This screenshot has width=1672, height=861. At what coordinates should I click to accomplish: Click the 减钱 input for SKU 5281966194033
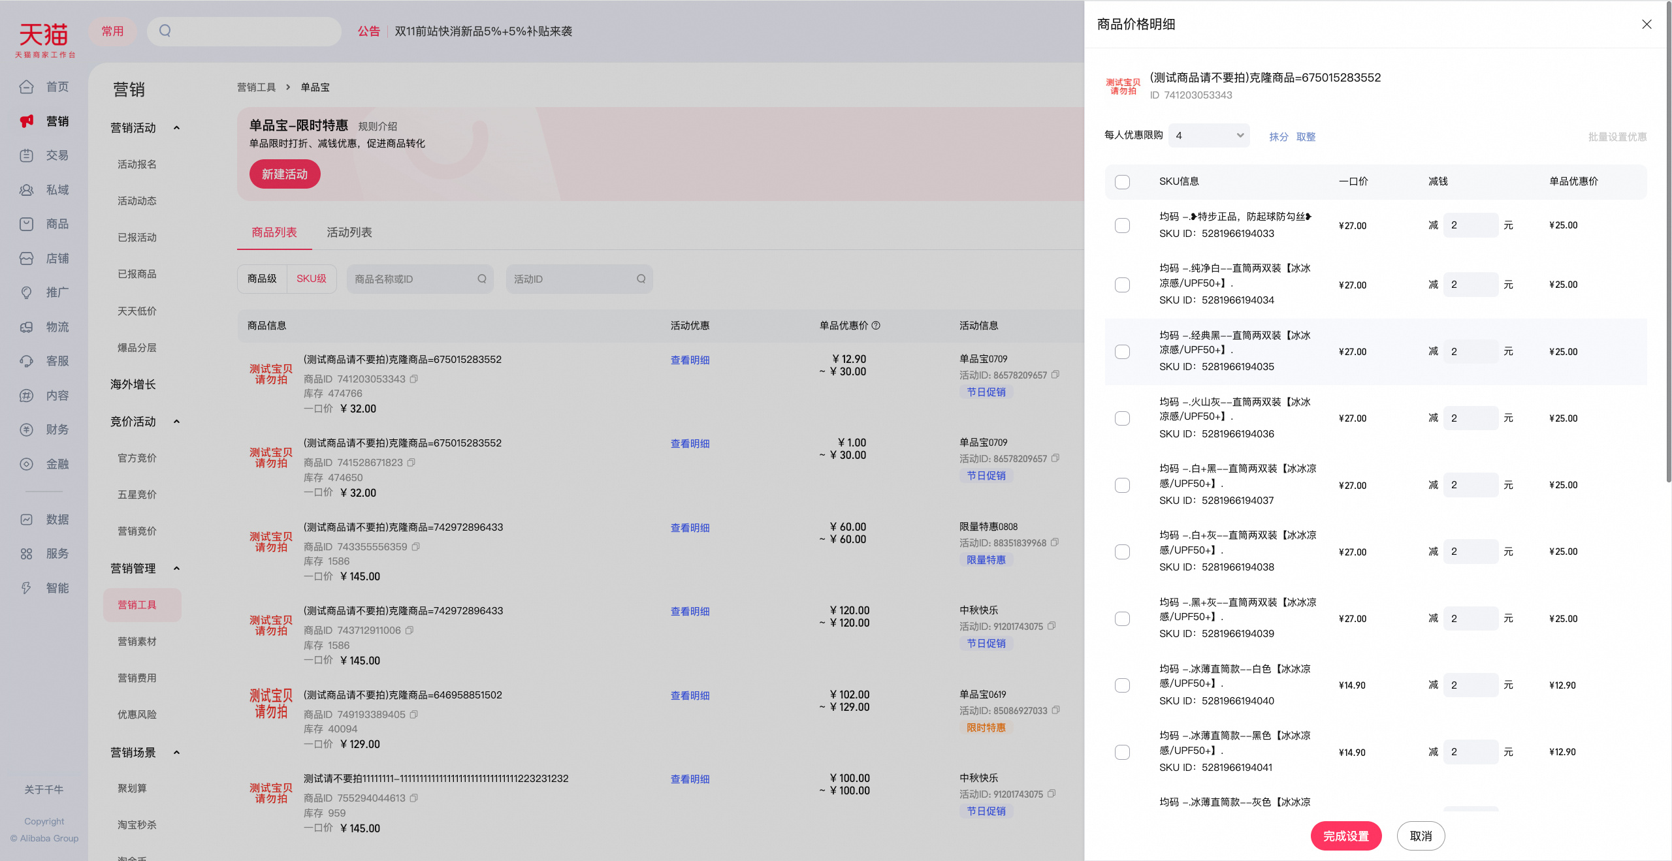[x=1471, y=225]
